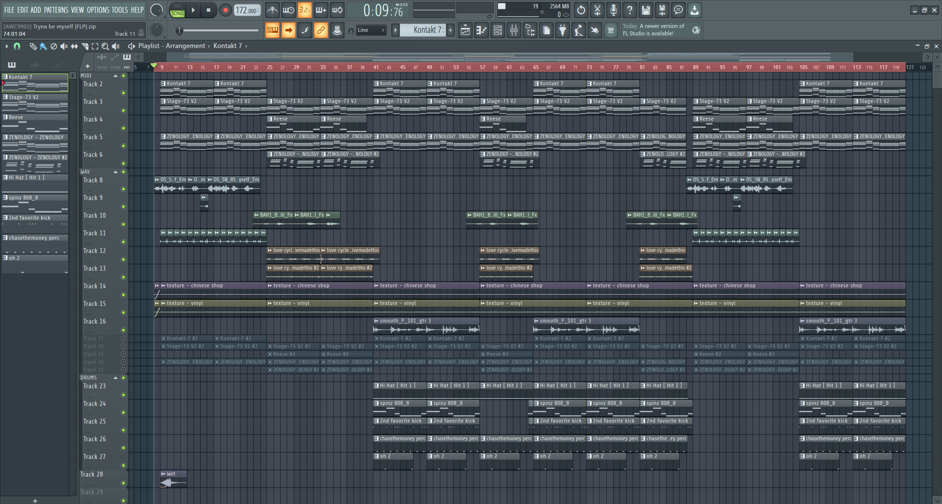
Task: Click the multilink to controllers icon
Action: tap(337, 30)
